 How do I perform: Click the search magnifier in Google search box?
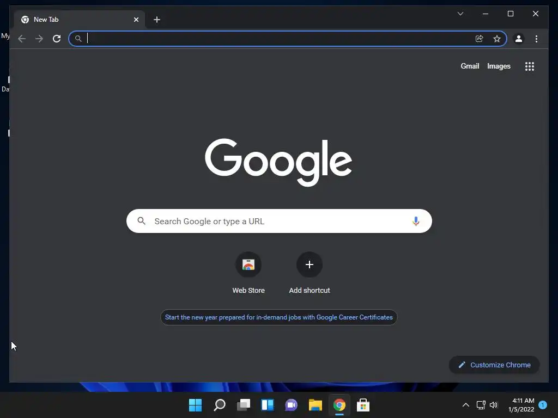click(x=141, y=221)
